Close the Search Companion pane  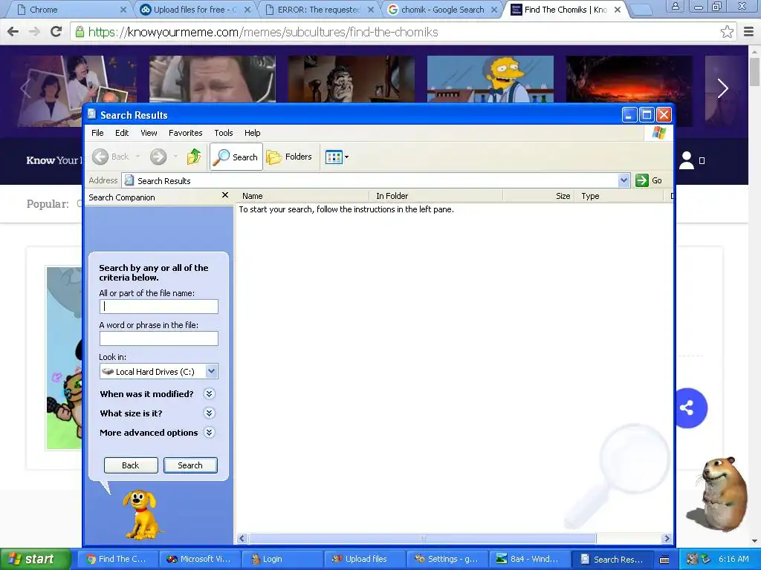coord(224,195)
